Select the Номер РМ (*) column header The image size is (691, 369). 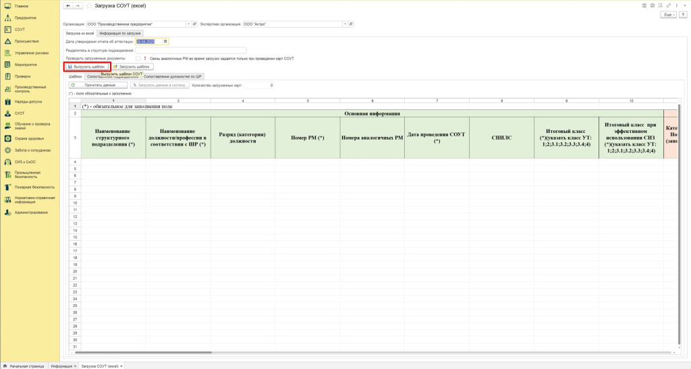(x=307, y=138)
